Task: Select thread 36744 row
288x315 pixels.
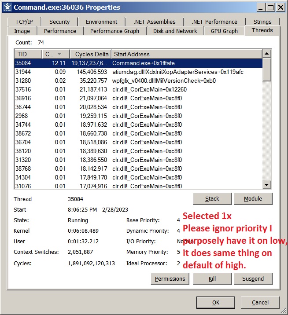Action: (138, 107)
